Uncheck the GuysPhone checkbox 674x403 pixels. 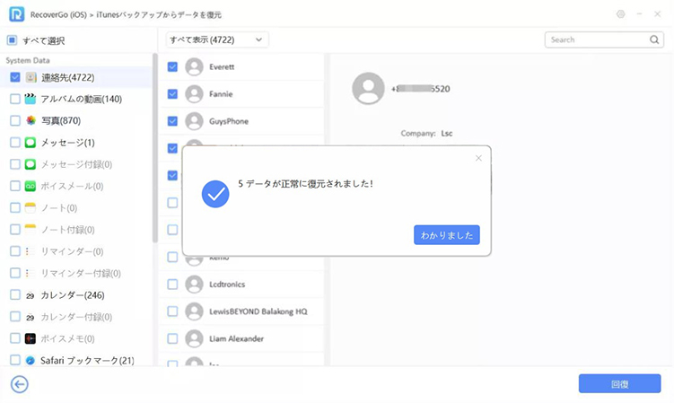click(x=172, y=121)
